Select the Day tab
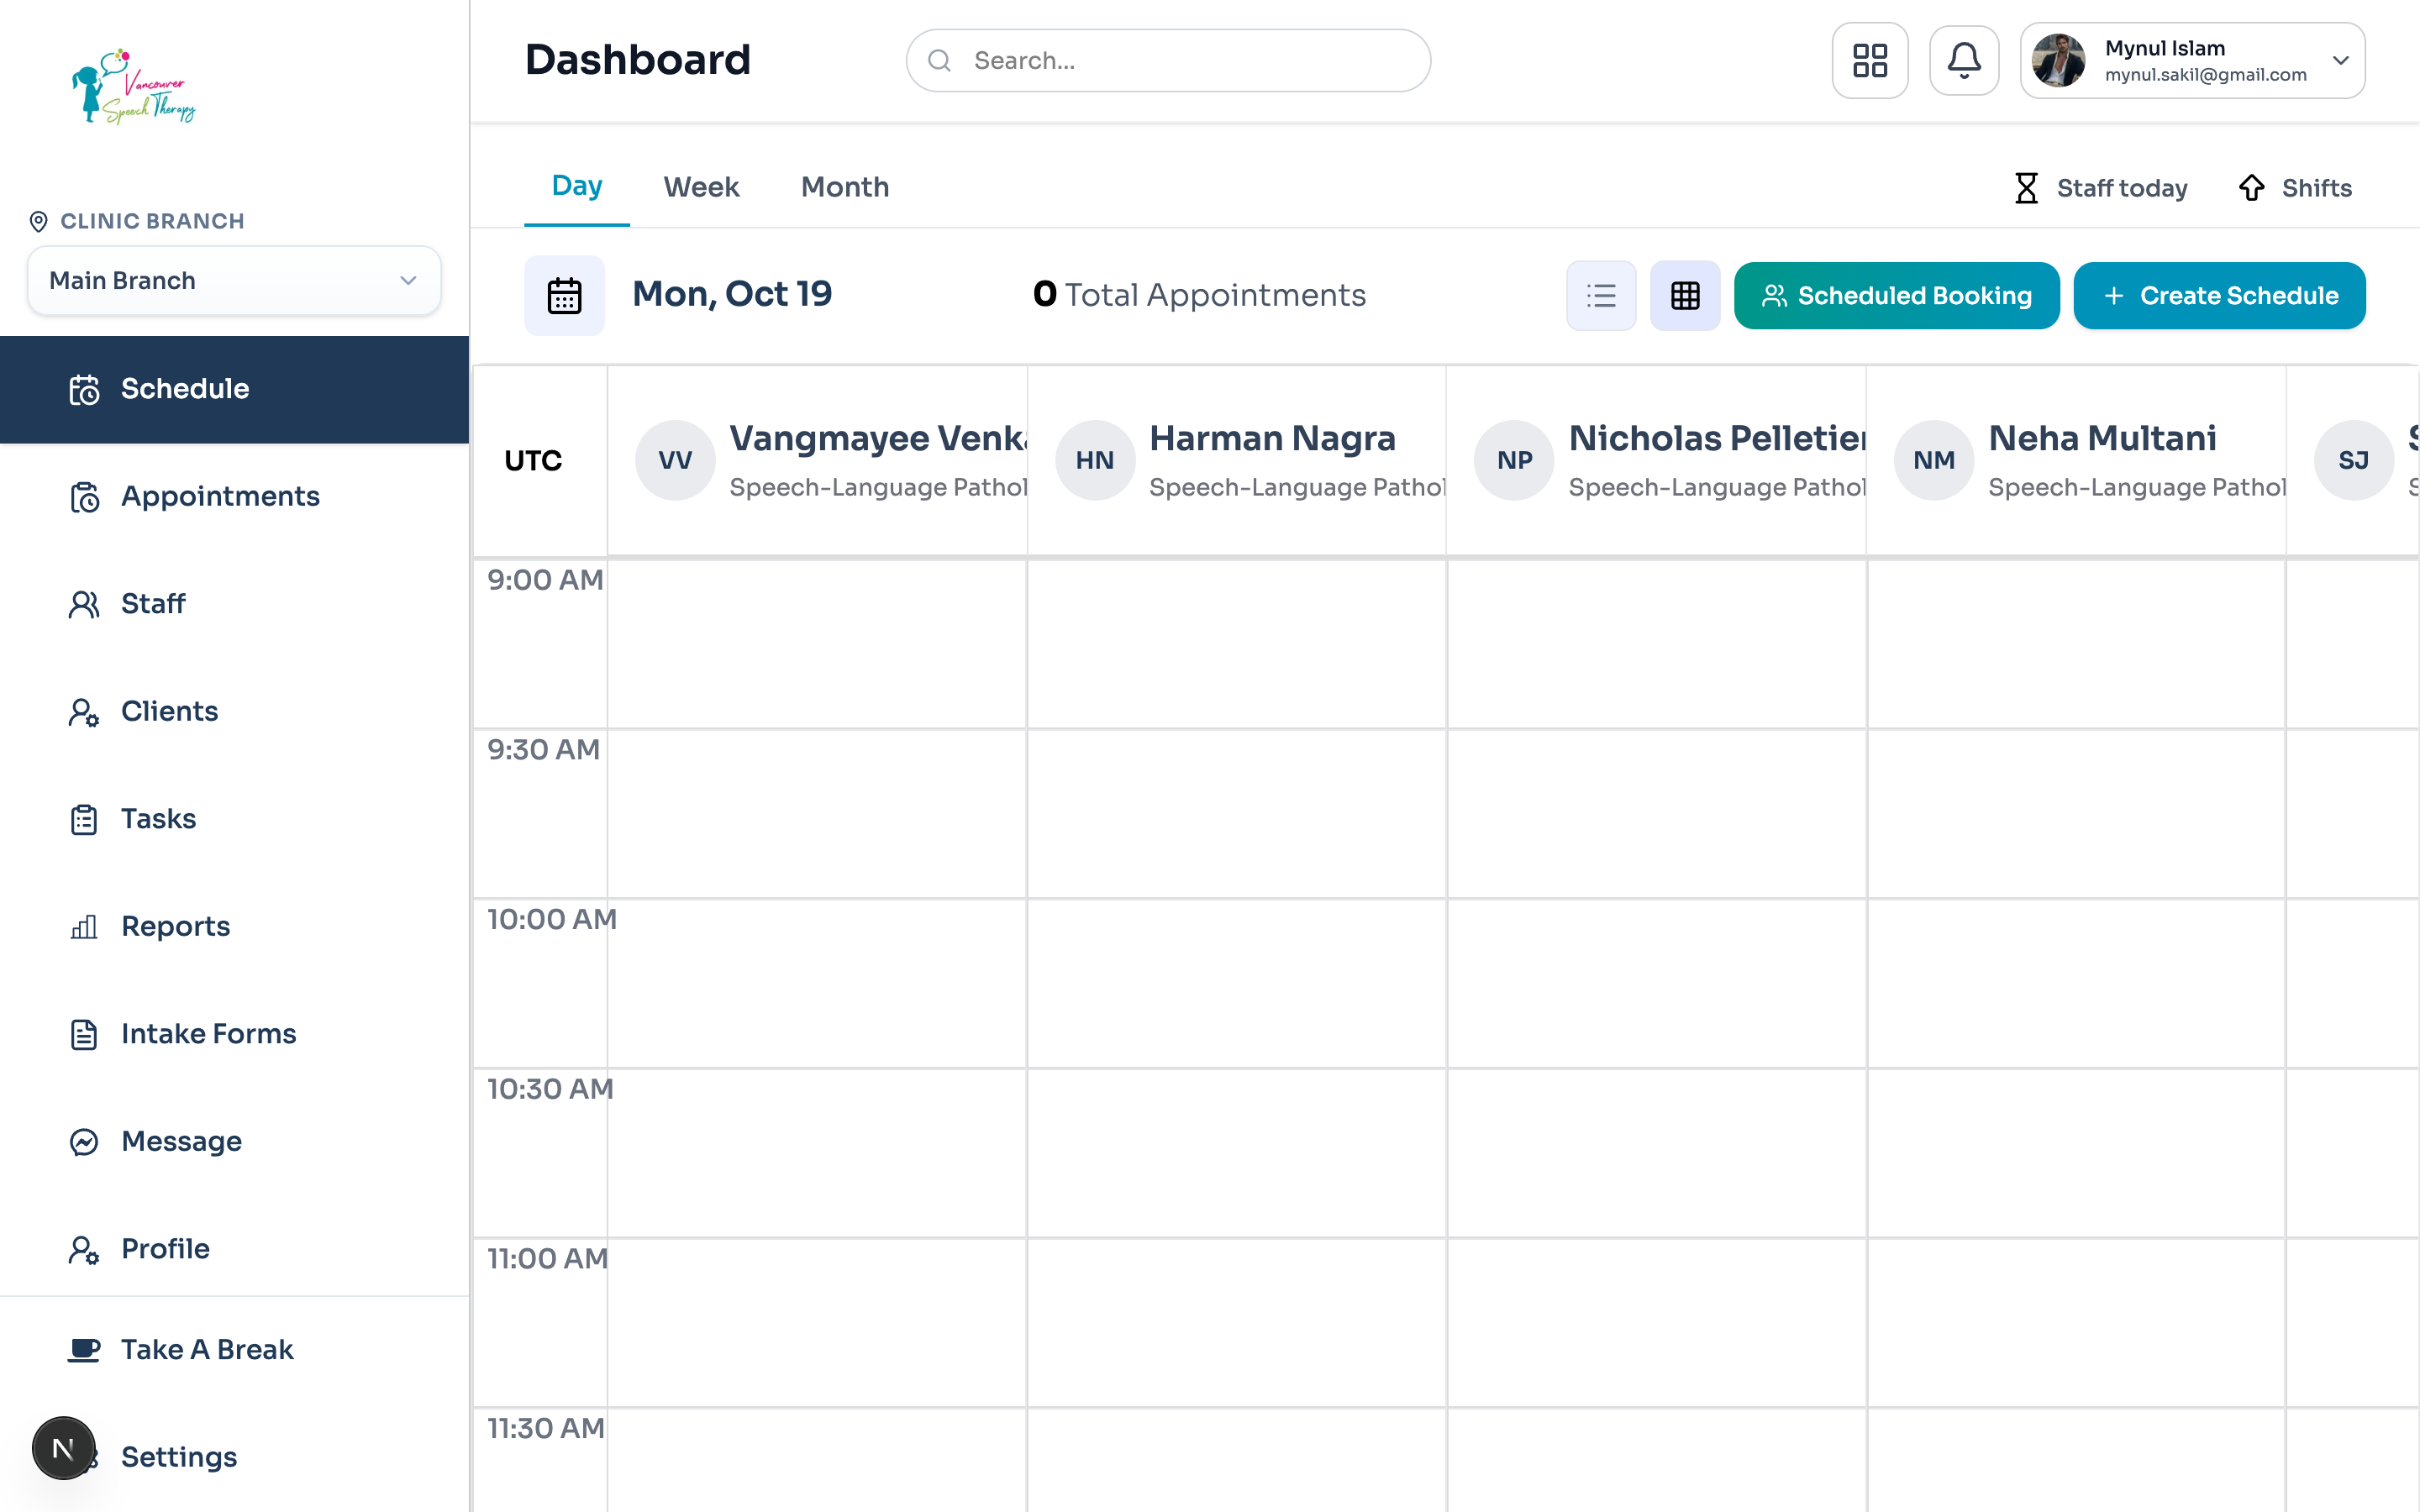This screenshot has height=1512, width=2420. pos(577,186)
